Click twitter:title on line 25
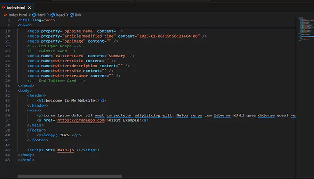This screenshot has width=314, height=179. [68, 61]
